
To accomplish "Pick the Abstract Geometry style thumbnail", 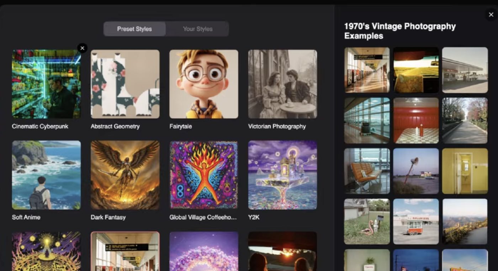I will tap(125, 84).
